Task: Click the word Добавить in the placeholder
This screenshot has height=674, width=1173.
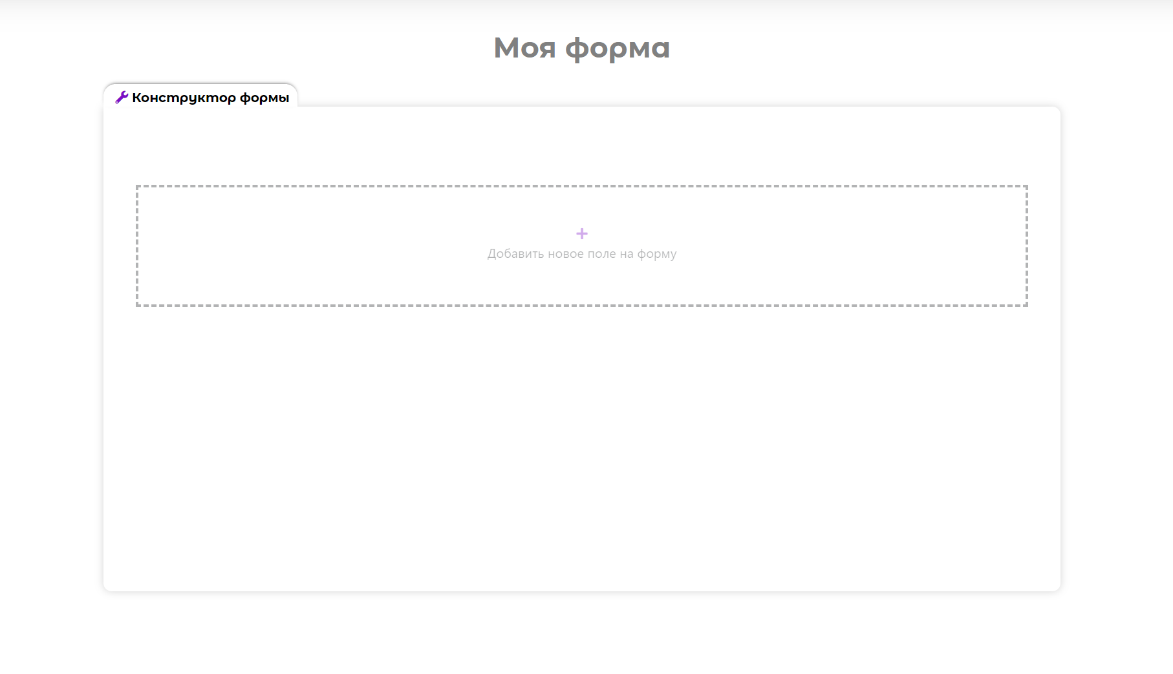Action: tap(515, 254)
